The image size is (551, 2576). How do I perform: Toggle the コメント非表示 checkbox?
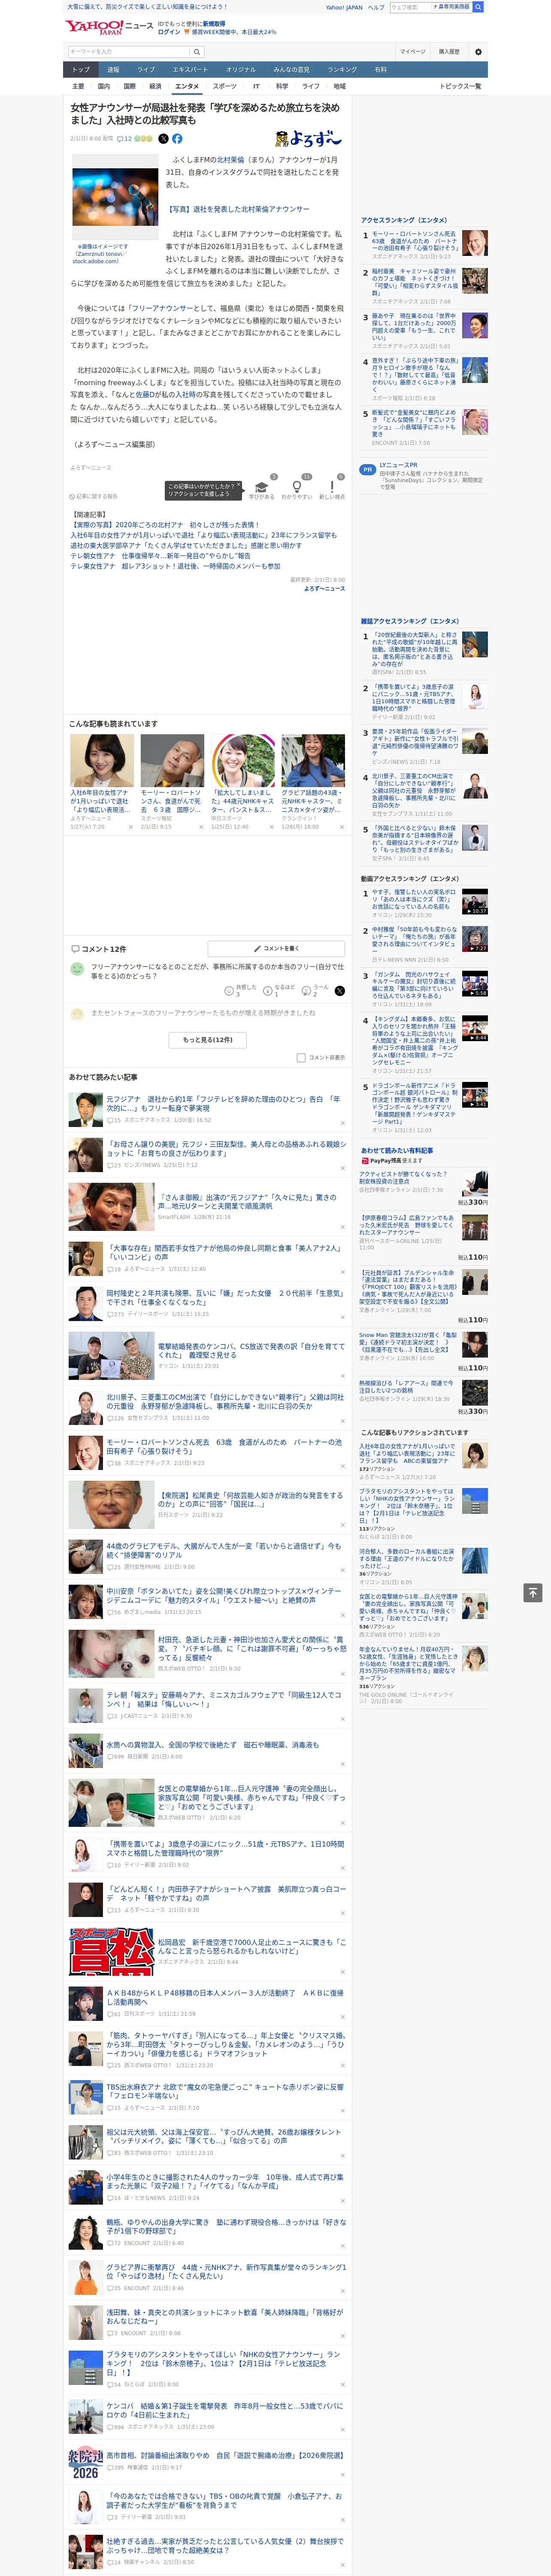(301, 1057)
